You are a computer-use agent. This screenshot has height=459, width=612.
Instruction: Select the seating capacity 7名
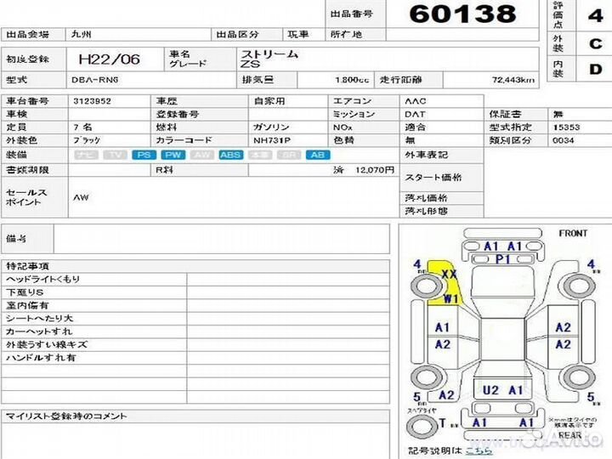pos(82,127)
